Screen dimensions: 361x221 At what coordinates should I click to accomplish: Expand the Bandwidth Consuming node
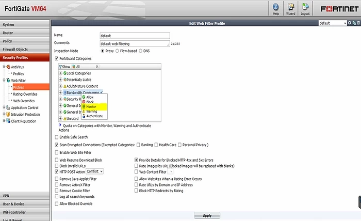60,92
